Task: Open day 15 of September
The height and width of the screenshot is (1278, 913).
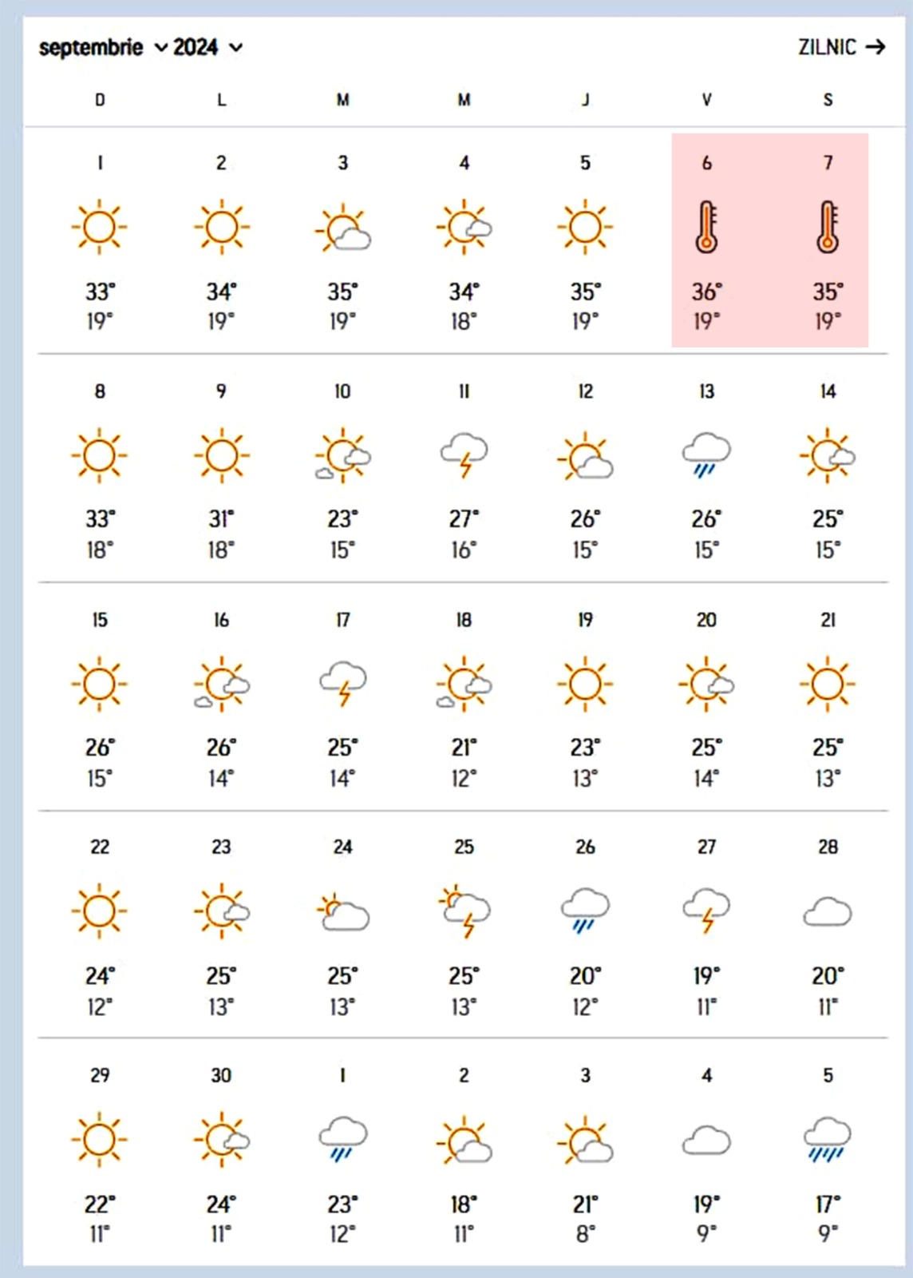Action: pos(100,620)
